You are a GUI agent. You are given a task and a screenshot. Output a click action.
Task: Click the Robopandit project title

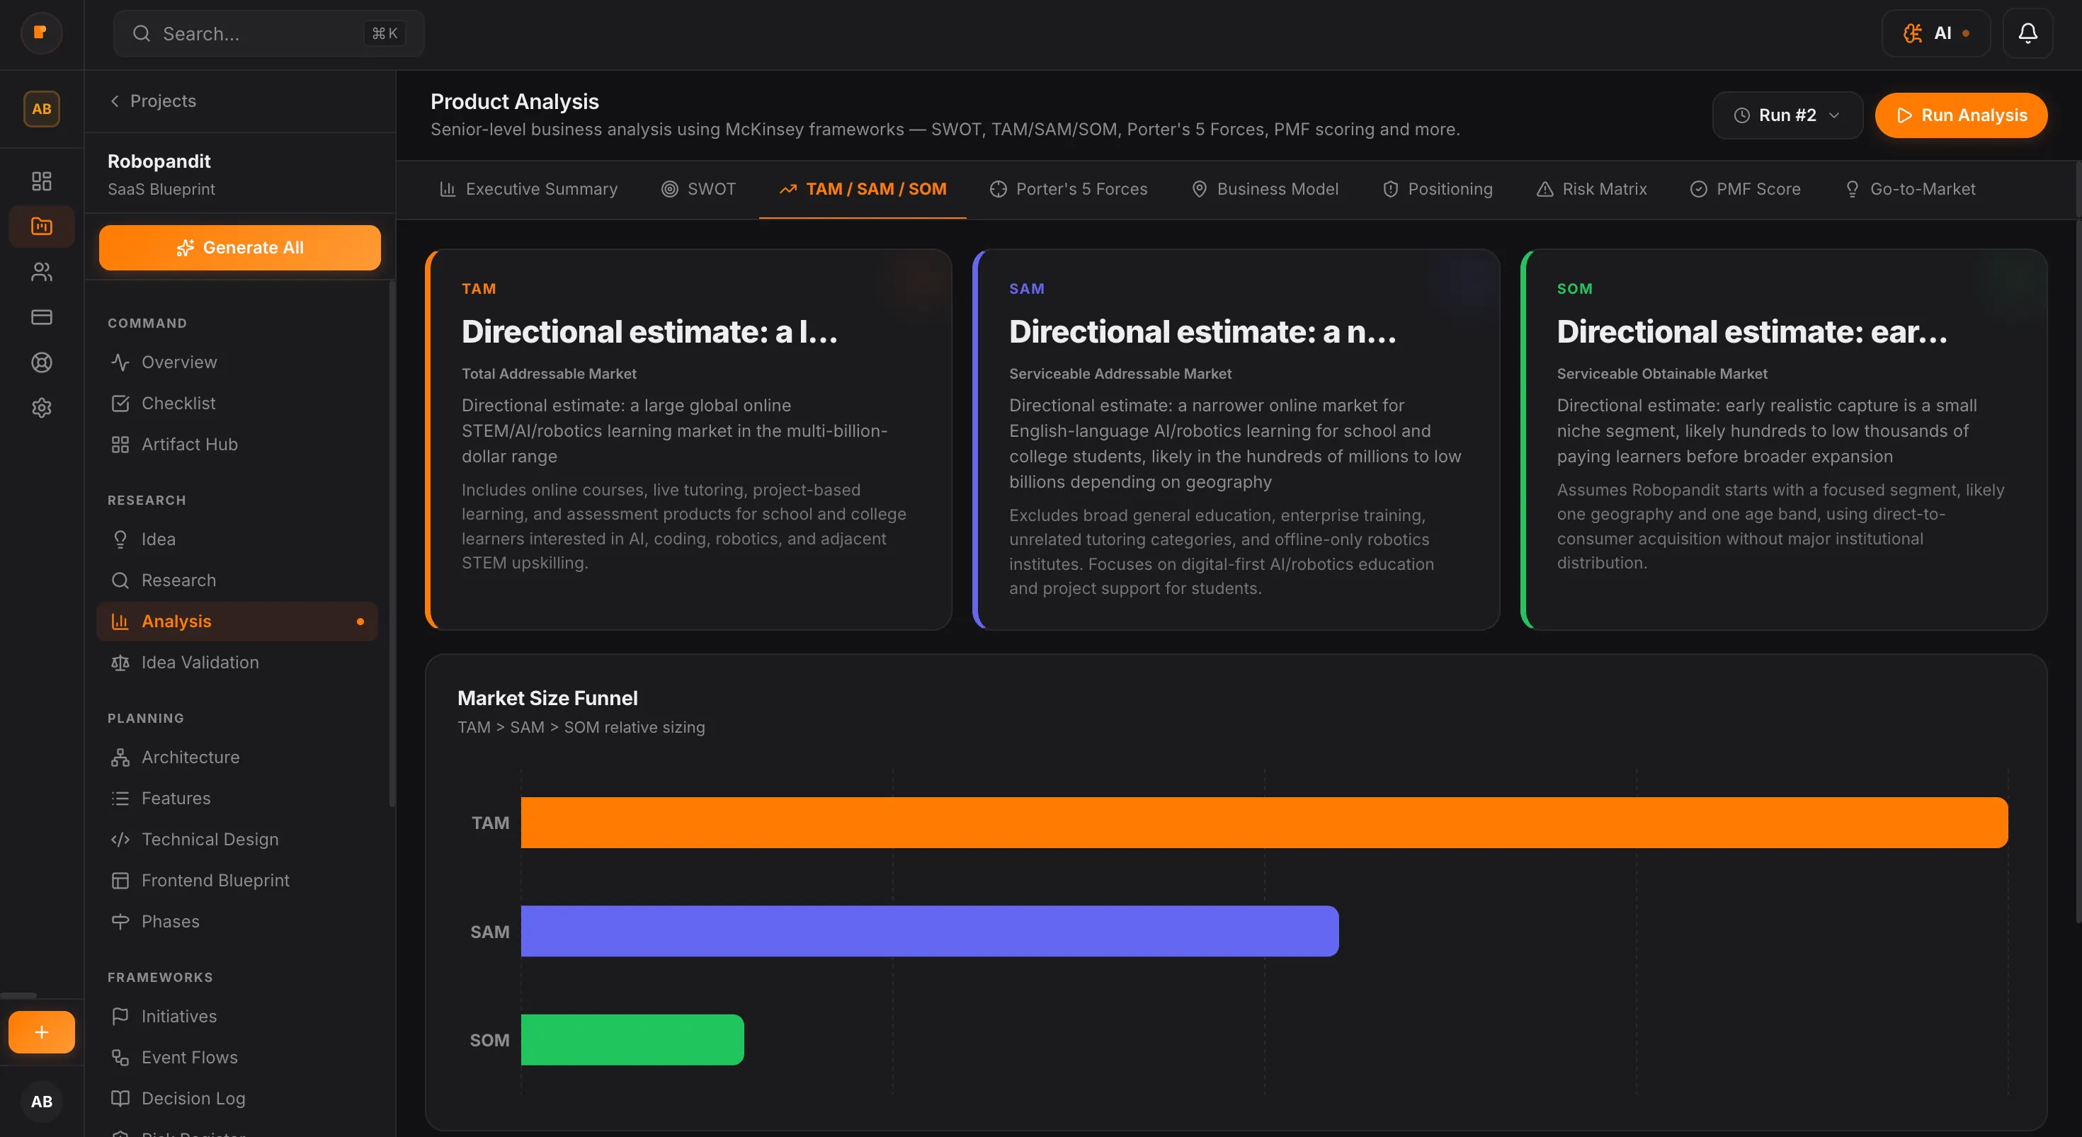point(159,161)
